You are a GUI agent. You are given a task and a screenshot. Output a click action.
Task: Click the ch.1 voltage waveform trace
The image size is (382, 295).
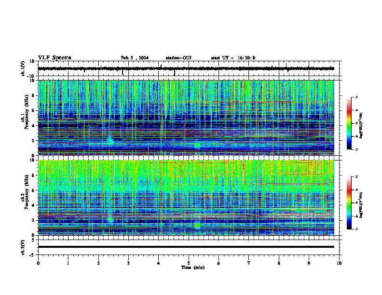186,68
